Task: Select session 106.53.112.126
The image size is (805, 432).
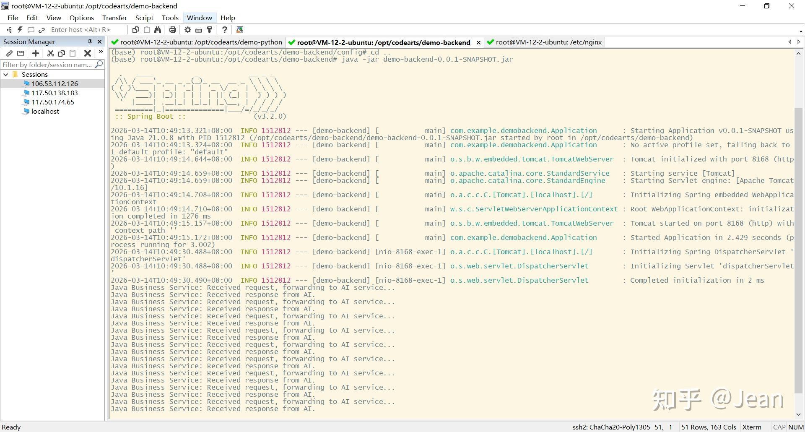Action: (55, 83)
